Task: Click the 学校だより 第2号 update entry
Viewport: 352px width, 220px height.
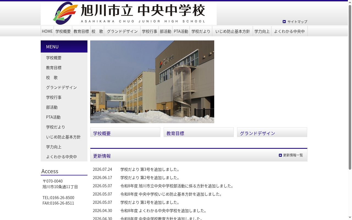Action: pos(150,178)
